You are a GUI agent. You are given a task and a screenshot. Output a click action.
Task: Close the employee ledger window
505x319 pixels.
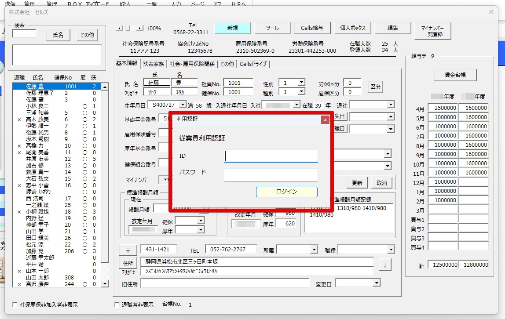click(491, 12)
